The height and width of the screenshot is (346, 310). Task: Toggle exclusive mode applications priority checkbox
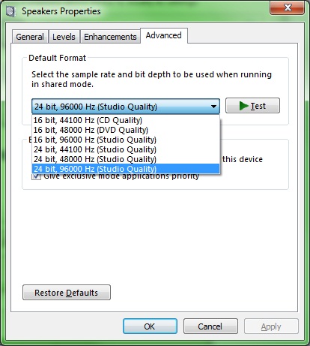pyautogui.click(x=37, y=176)
